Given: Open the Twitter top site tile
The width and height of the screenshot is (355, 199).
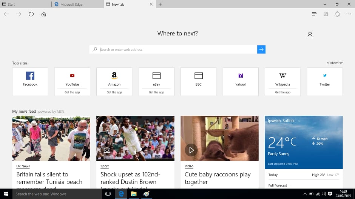Looking at the screenshot, I should (x=325, y=81).
